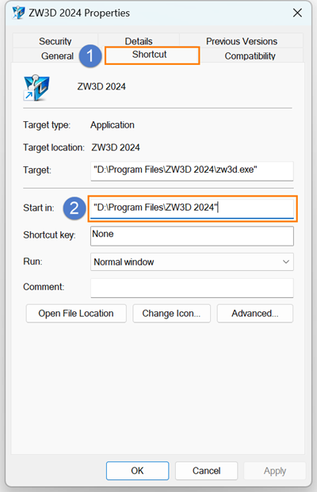Expand the Run window mode dropdown
This screenshot has height=492, width=317.
[x=192, y=261]
